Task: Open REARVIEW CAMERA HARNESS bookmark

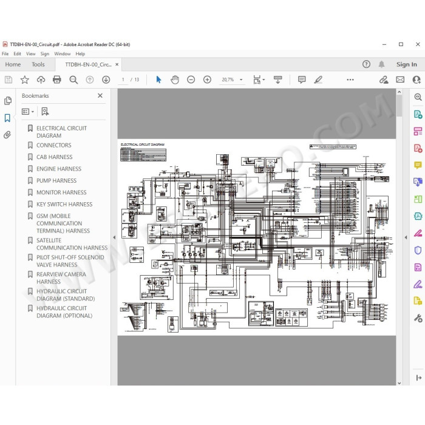Action: 61,278
